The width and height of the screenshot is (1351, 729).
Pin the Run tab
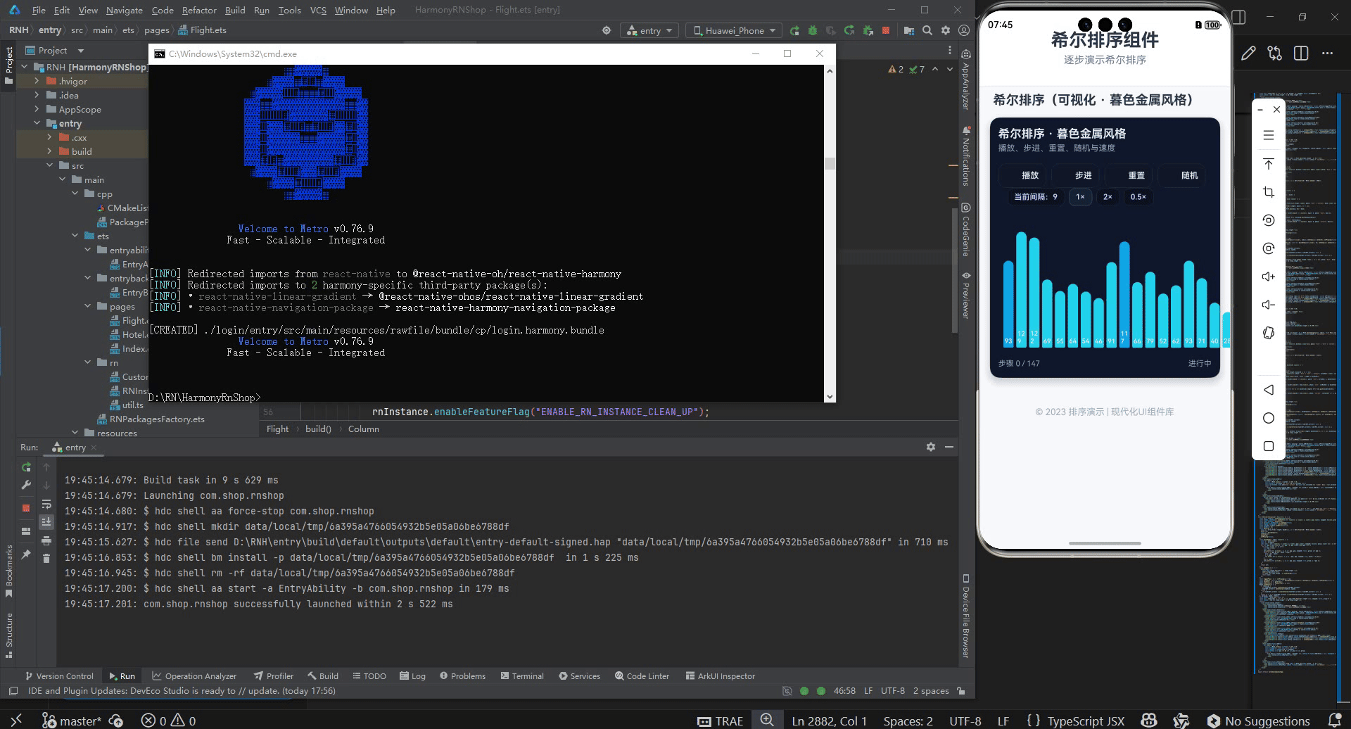[26, 554]
